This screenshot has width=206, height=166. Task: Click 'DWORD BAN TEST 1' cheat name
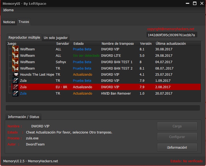tap(117, 62)
